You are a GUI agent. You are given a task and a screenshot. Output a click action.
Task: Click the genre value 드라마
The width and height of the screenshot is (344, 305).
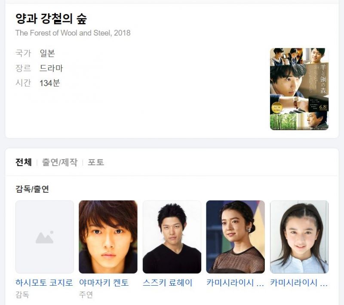[x=51, y=68]
